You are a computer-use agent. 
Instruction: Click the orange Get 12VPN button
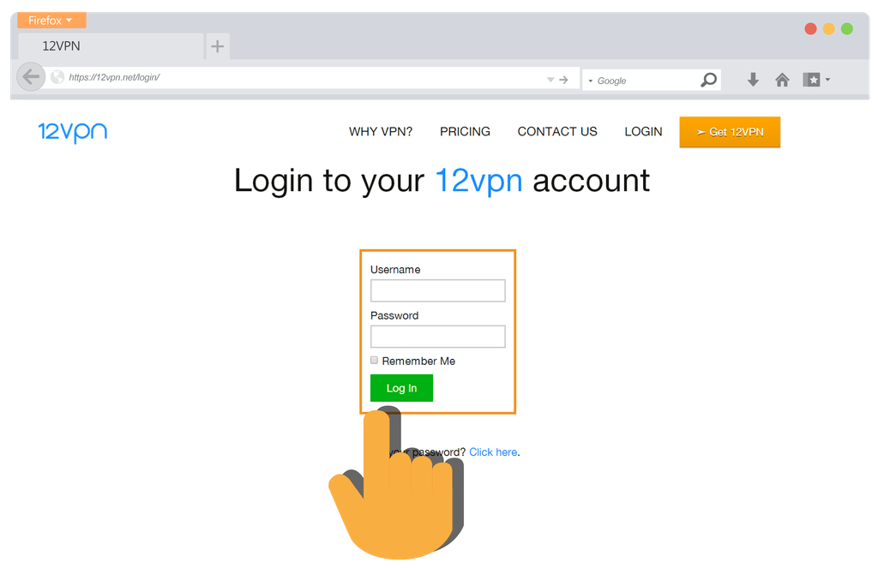coord(730,132)
